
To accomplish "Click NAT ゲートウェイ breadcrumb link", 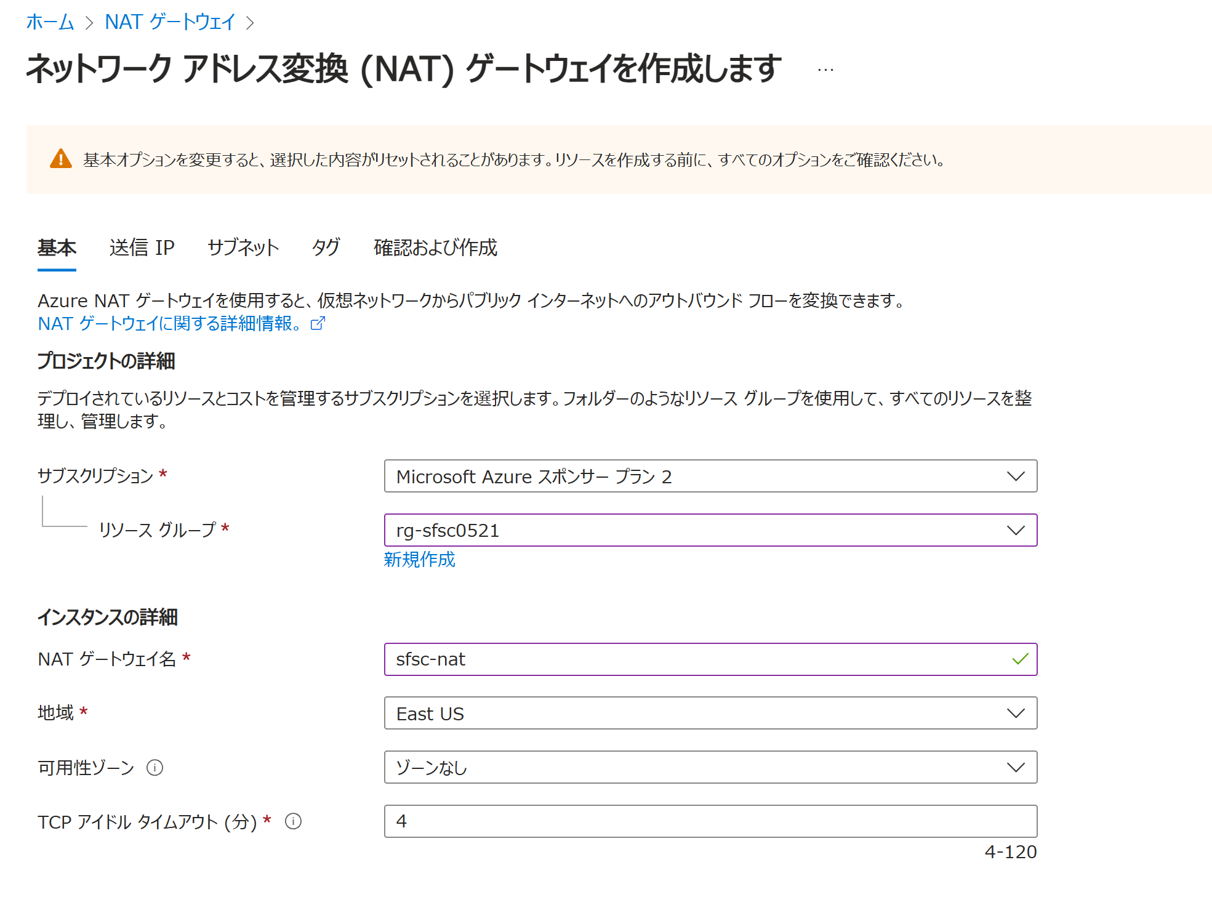I will [170, 22].
